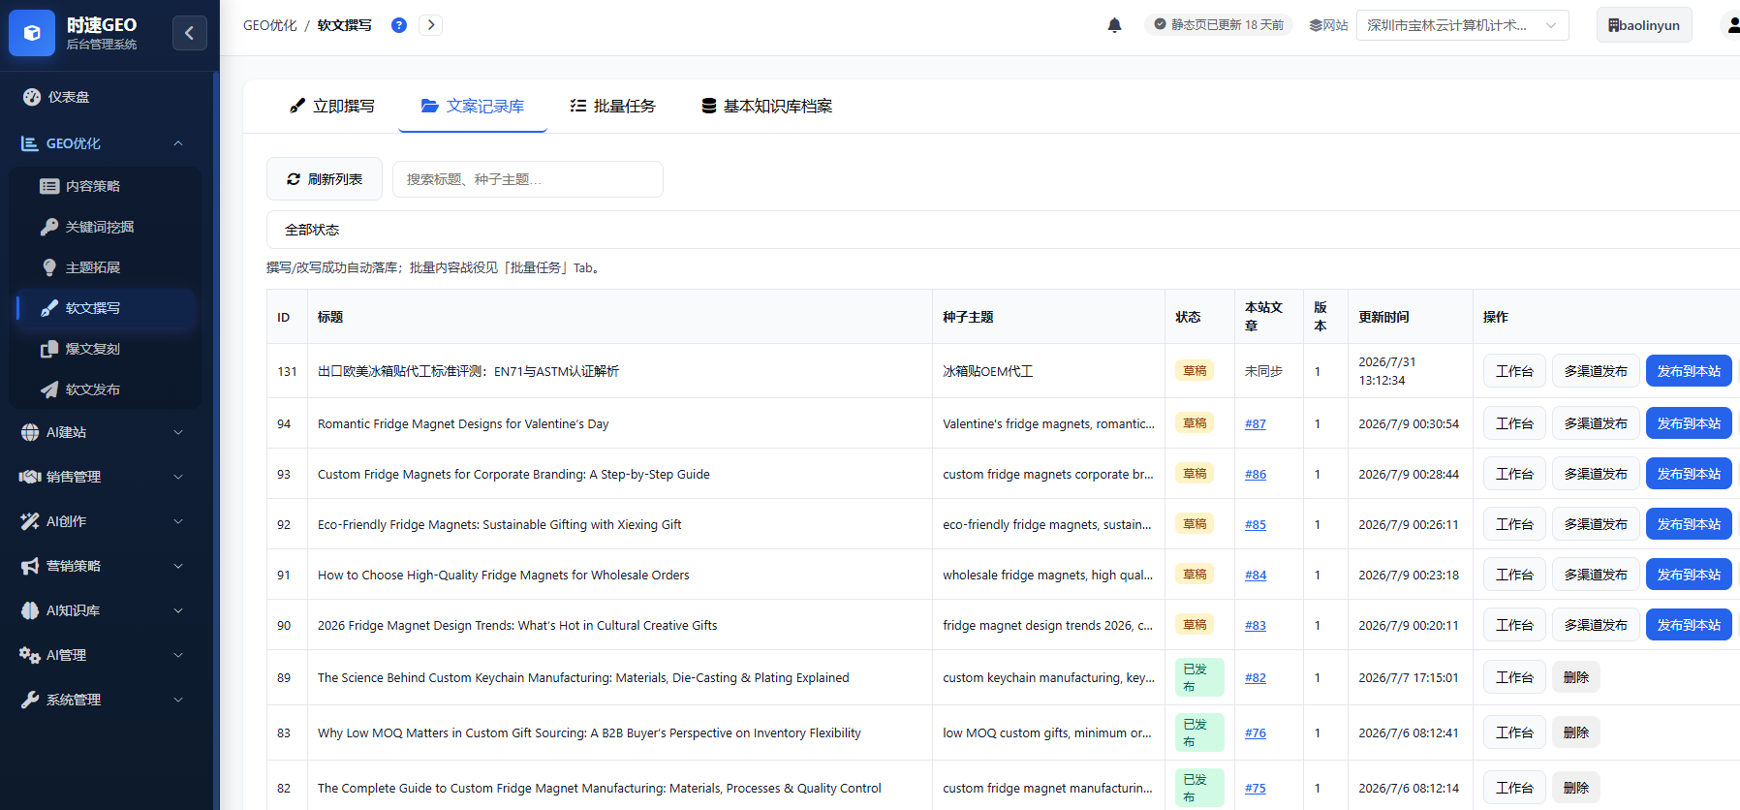Click title 出口欧美冰箱贴代工标准评测

[468, 371]
